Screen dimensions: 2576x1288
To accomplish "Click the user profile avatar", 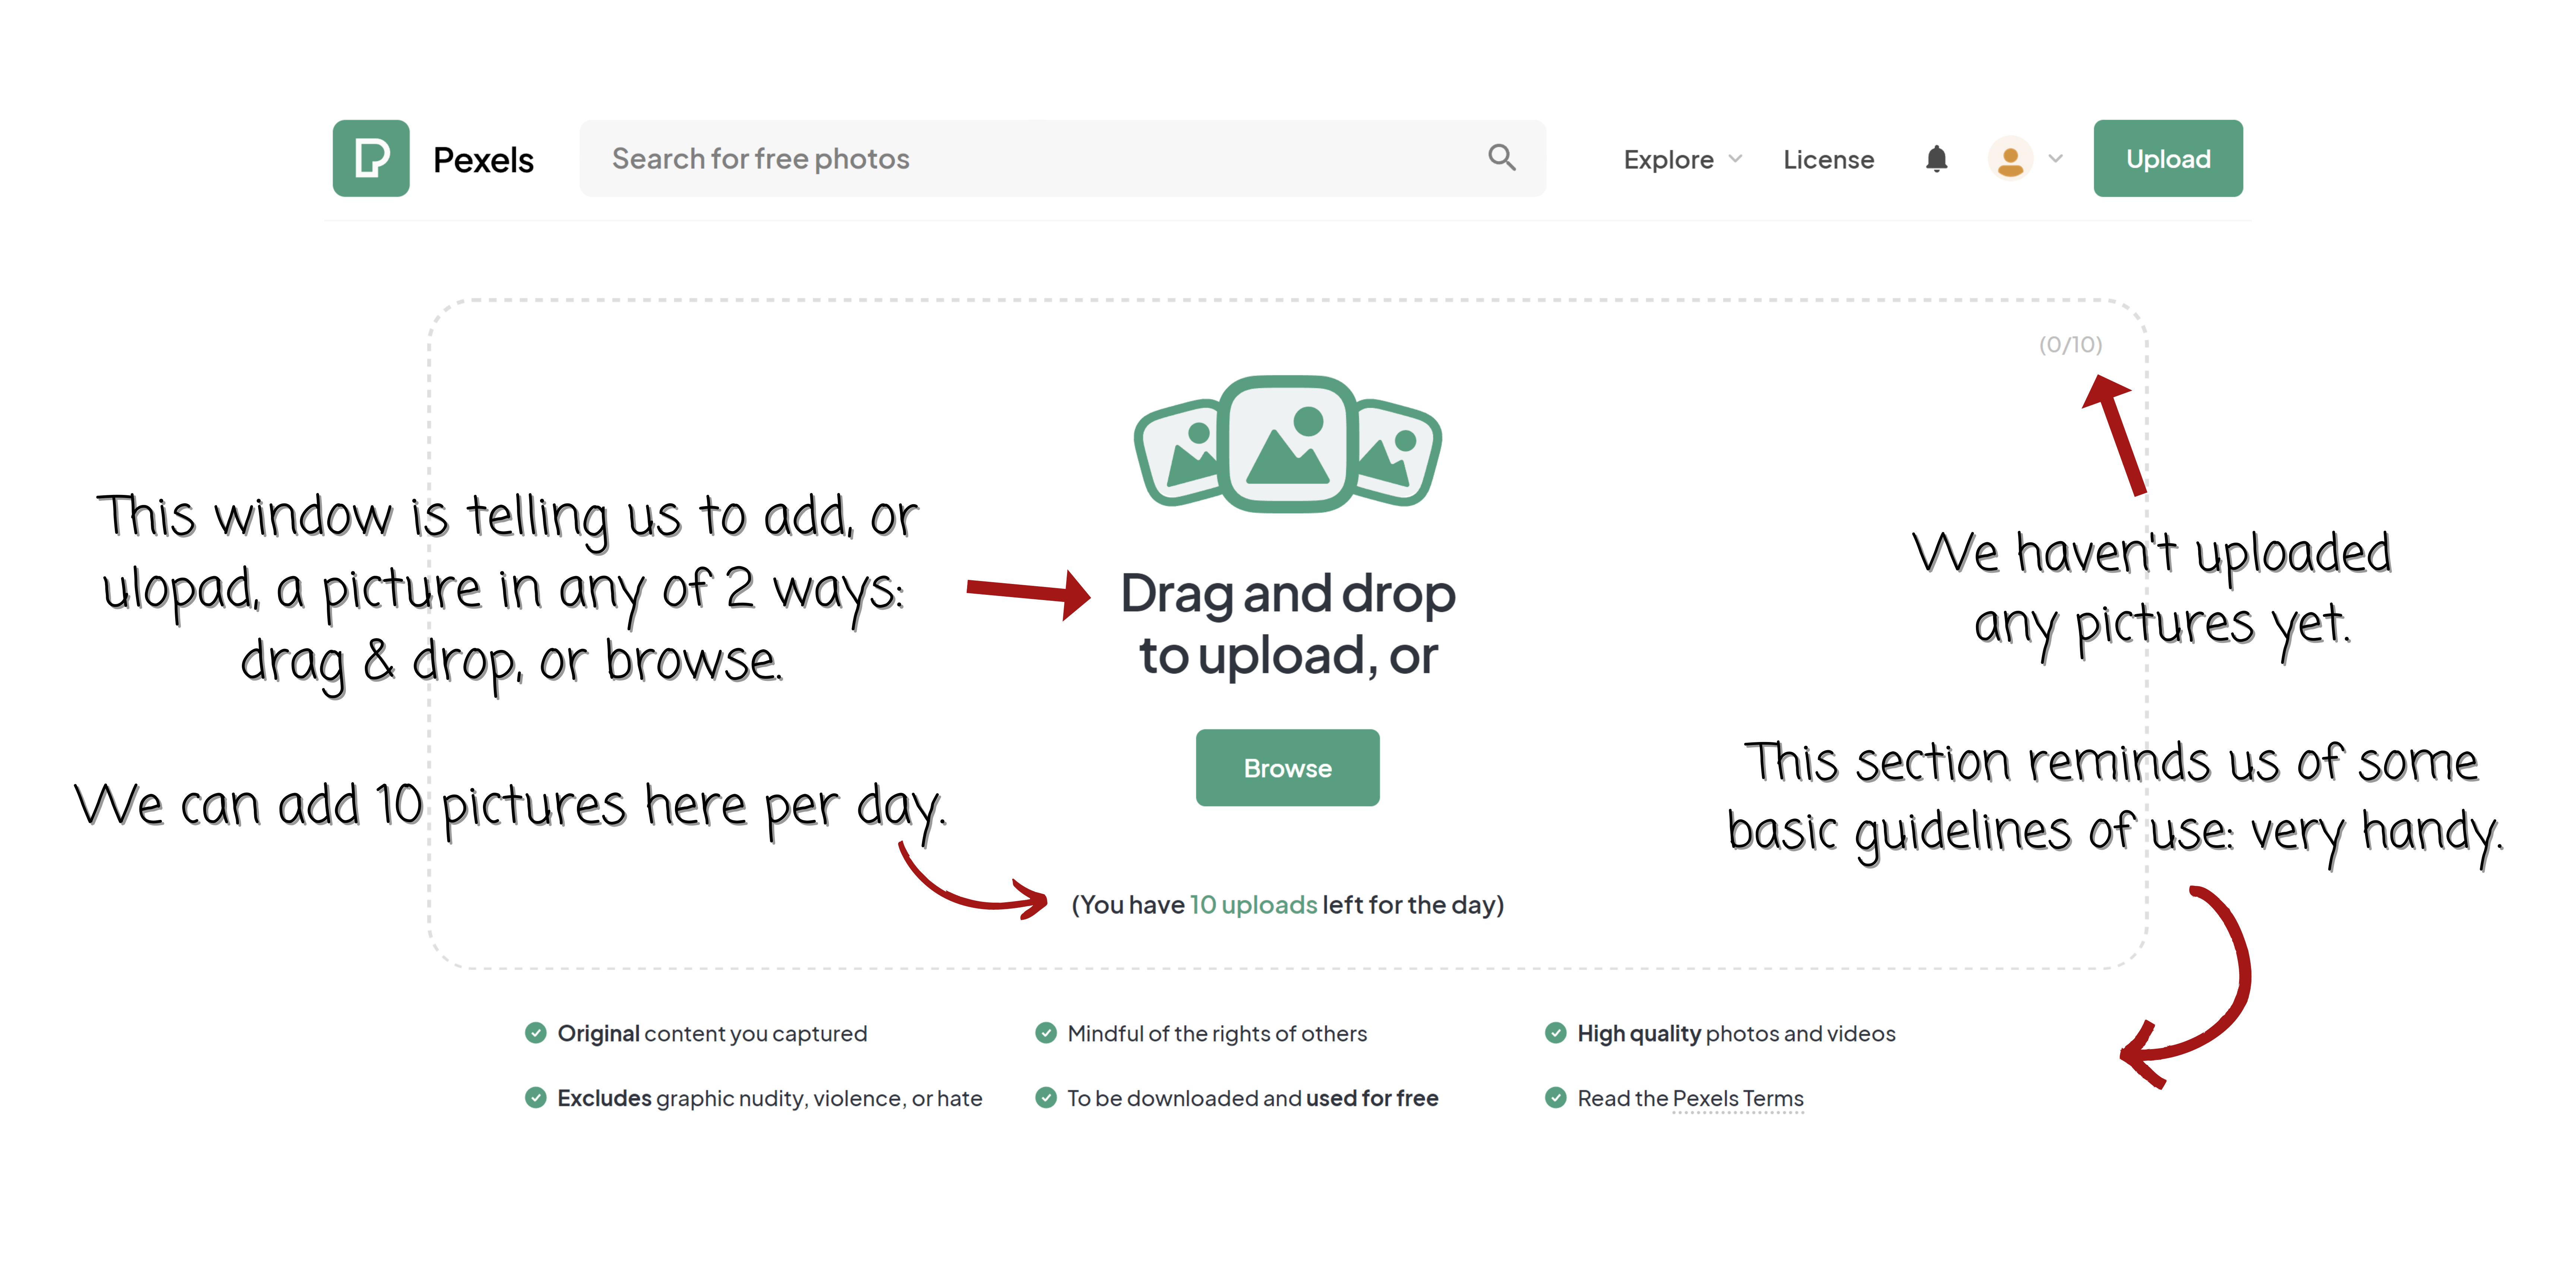I will click(2010, 158).
